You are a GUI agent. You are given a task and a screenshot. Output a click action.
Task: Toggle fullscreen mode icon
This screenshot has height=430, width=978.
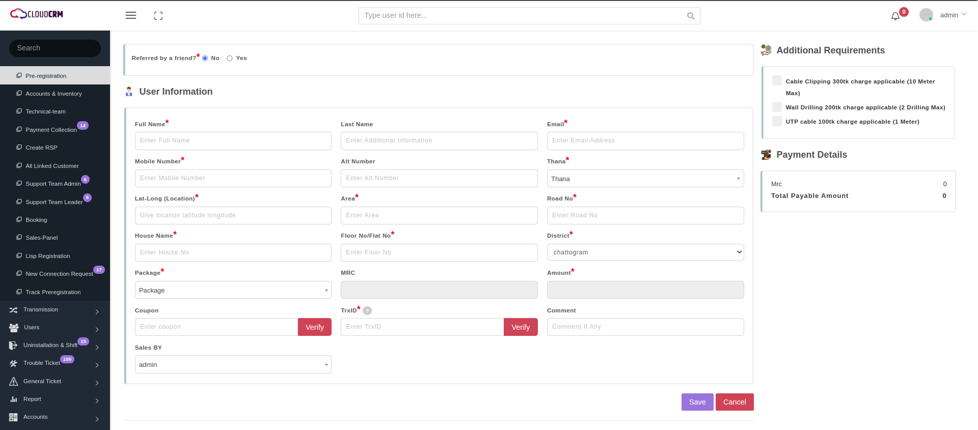coord(158,16)
